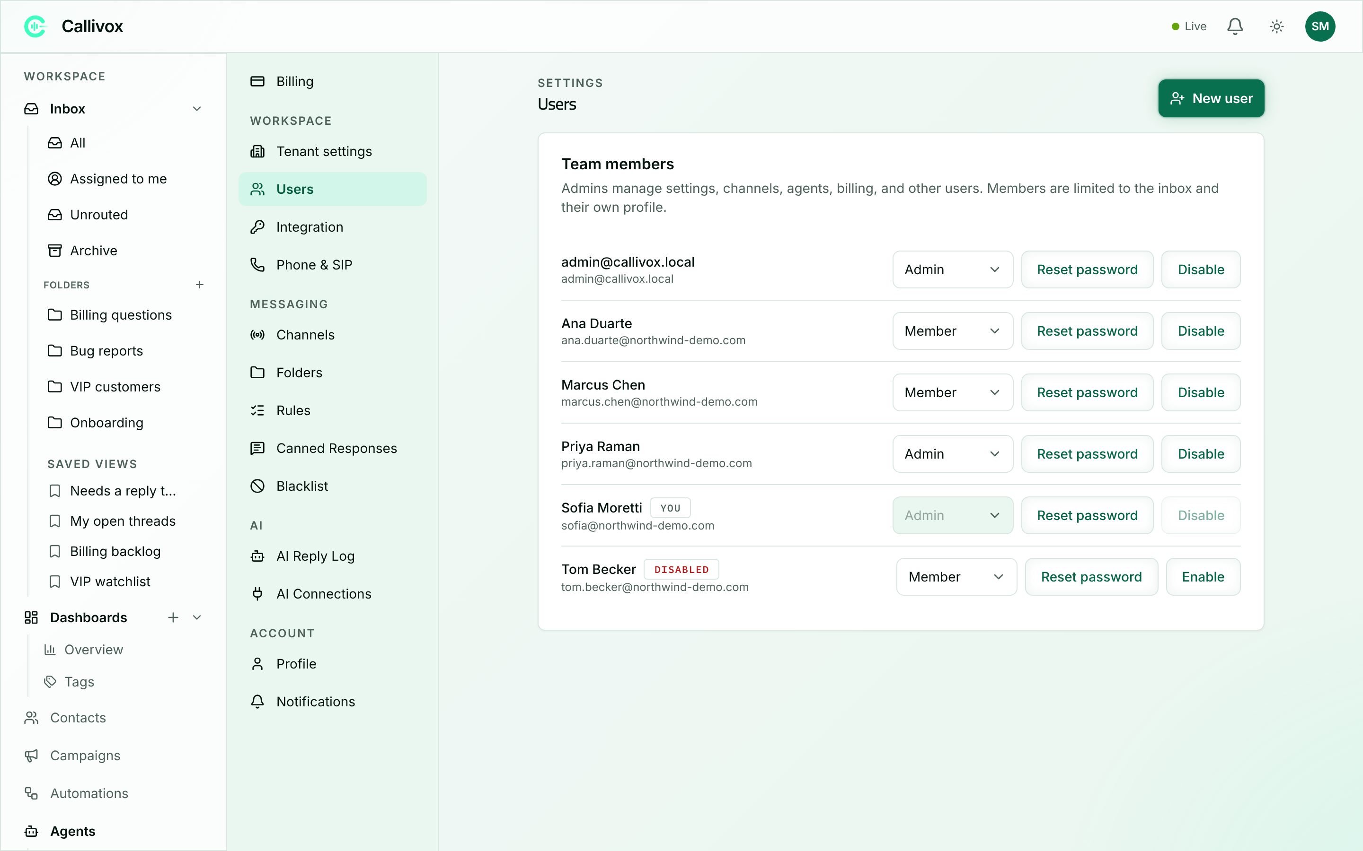
Task: Click the Callivox logo icon
Action: [x=35, y=26]
